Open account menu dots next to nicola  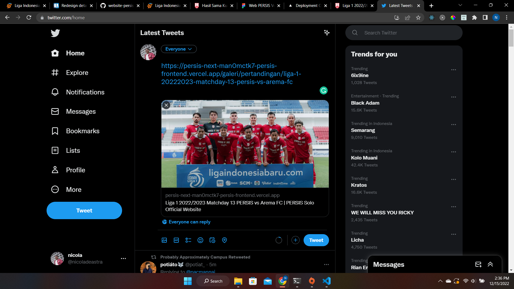(x=123, y=258)
